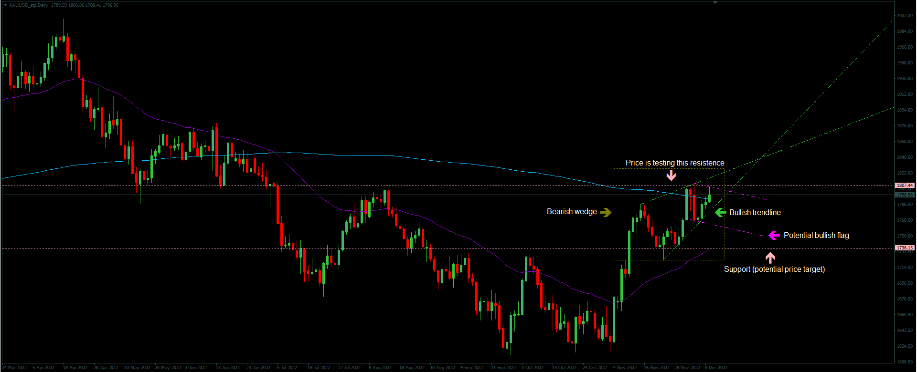
Task: Click the '4 Nov 2022' date on time axis
Action: 625,368
